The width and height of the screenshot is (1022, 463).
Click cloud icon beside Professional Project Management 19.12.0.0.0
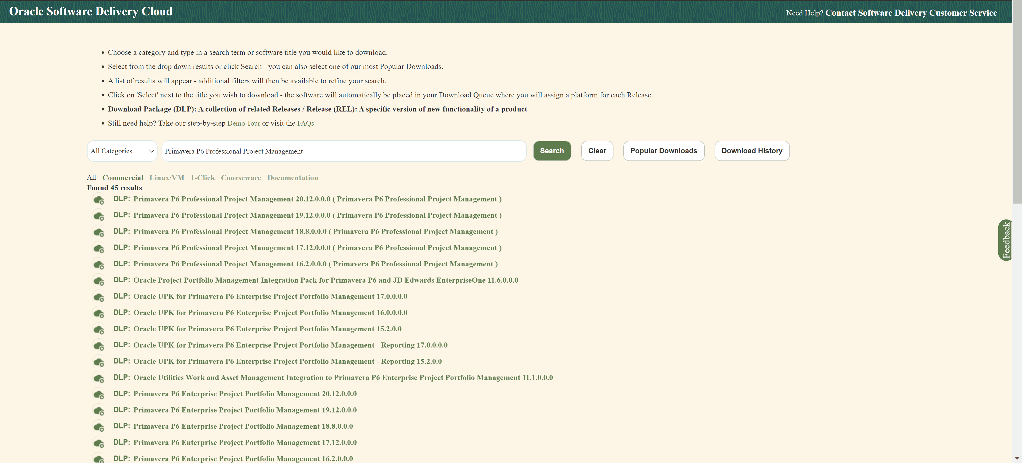98,216
